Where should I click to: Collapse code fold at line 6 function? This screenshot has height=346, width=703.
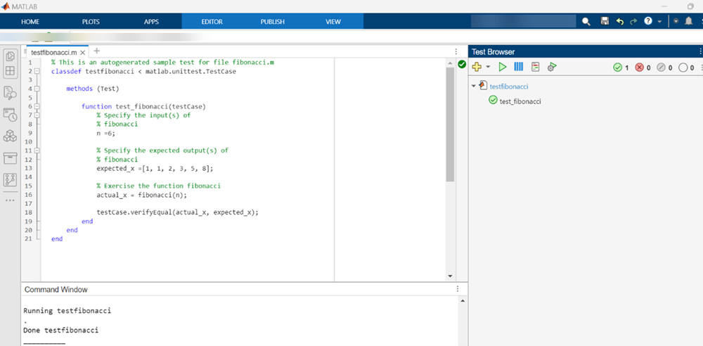tap(37, 107)
